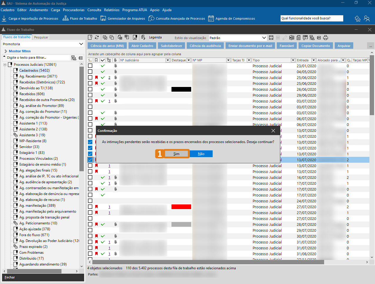Viewport: 375px width, 284px height.
Task: Uncheck the highlighted row dated 13/07/2020
Action: pyautogui.click(x=90, y=160)
